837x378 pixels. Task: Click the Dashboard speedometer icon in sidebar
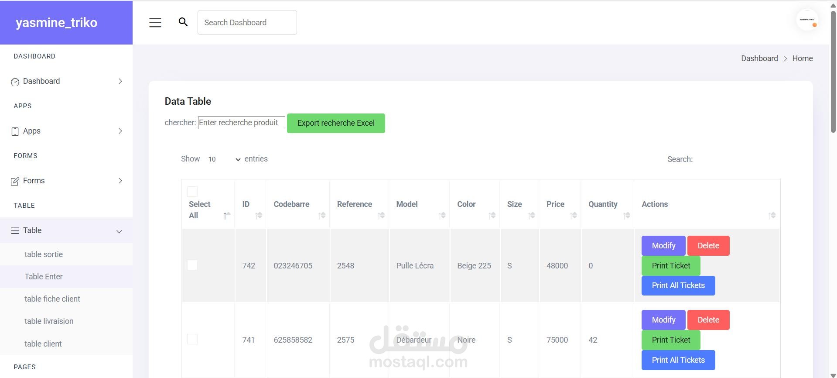pyautogui.click(x=15, y=82)
